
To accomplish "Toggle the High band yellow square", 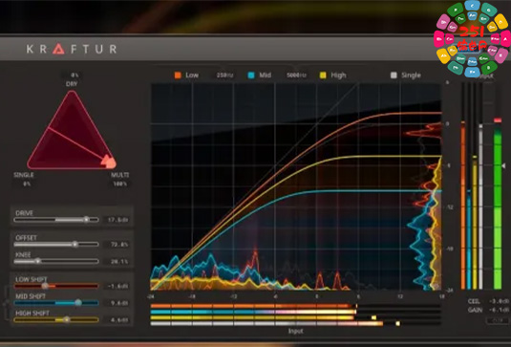I will point(323,76).
